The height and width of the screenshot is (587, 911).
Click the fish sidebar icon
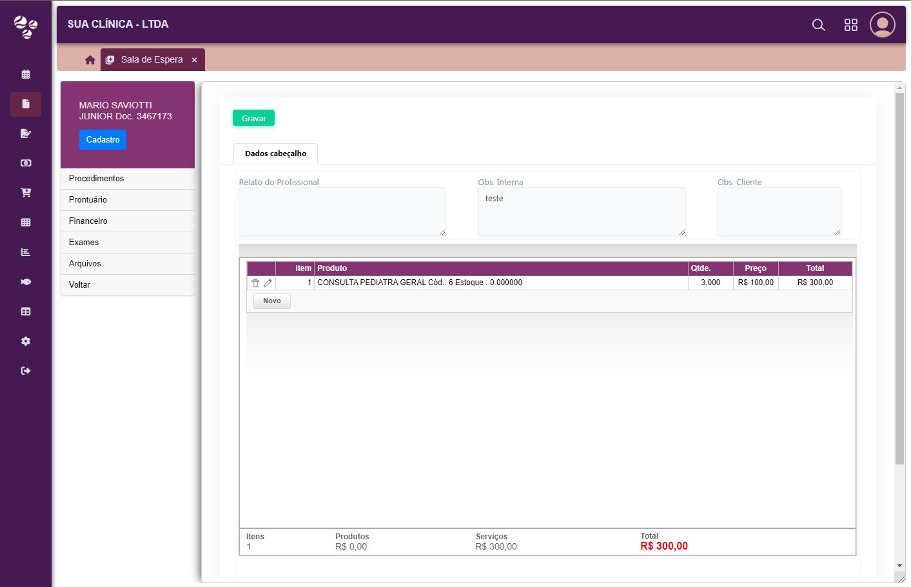pyautogui.click(x=26, y=282)
